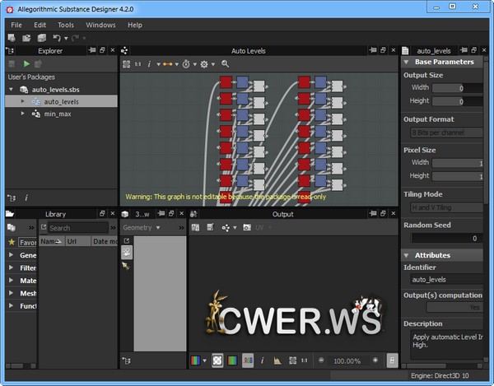Click the open package icon in main toolbar

(26, 38)
